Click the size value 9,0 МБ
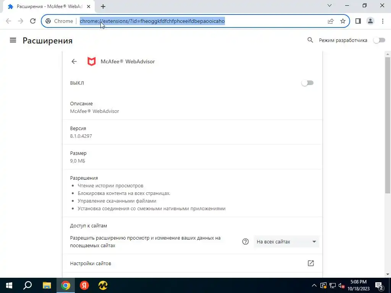 pyautogui.click(x=78, y=161)
